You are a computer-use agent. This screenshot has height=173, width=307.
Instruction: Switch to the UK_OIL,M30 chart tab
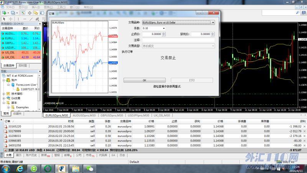tap(162, 115)
